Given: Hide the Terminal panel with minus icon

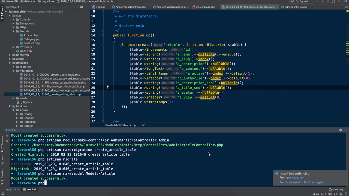Looking at the screenshot, I should click(x=346, y=130).
